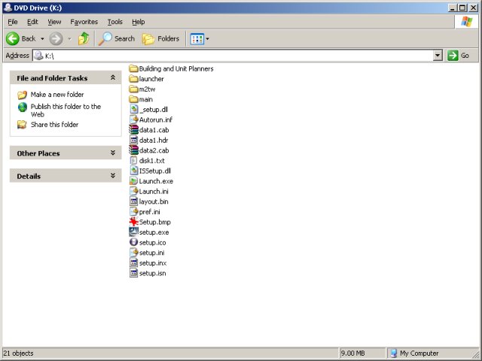Click the Up folder toolbar icon
Viewport: 482px width, 361px height.
(83, 38)
